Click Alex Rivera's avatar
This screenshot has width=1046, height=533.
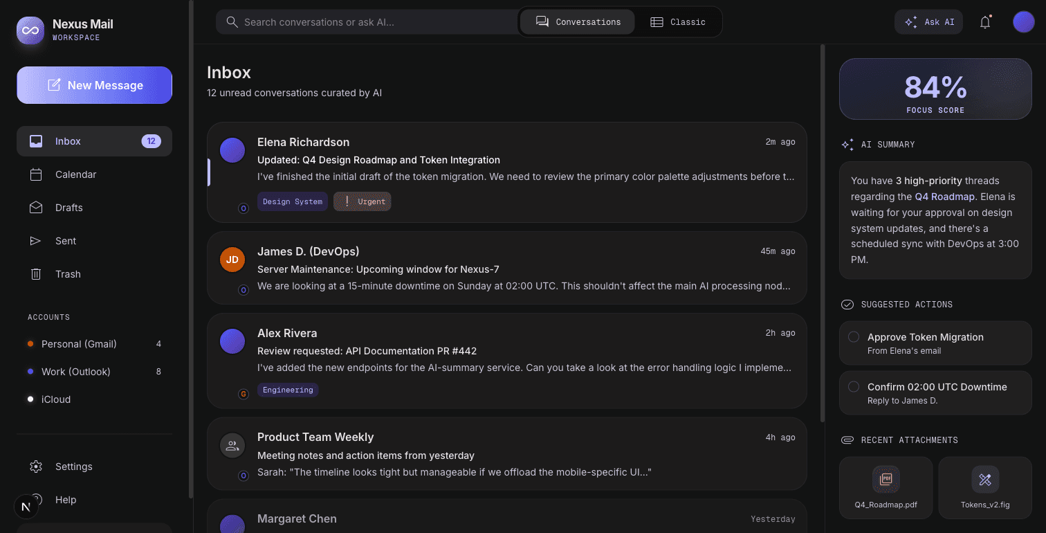232,341
